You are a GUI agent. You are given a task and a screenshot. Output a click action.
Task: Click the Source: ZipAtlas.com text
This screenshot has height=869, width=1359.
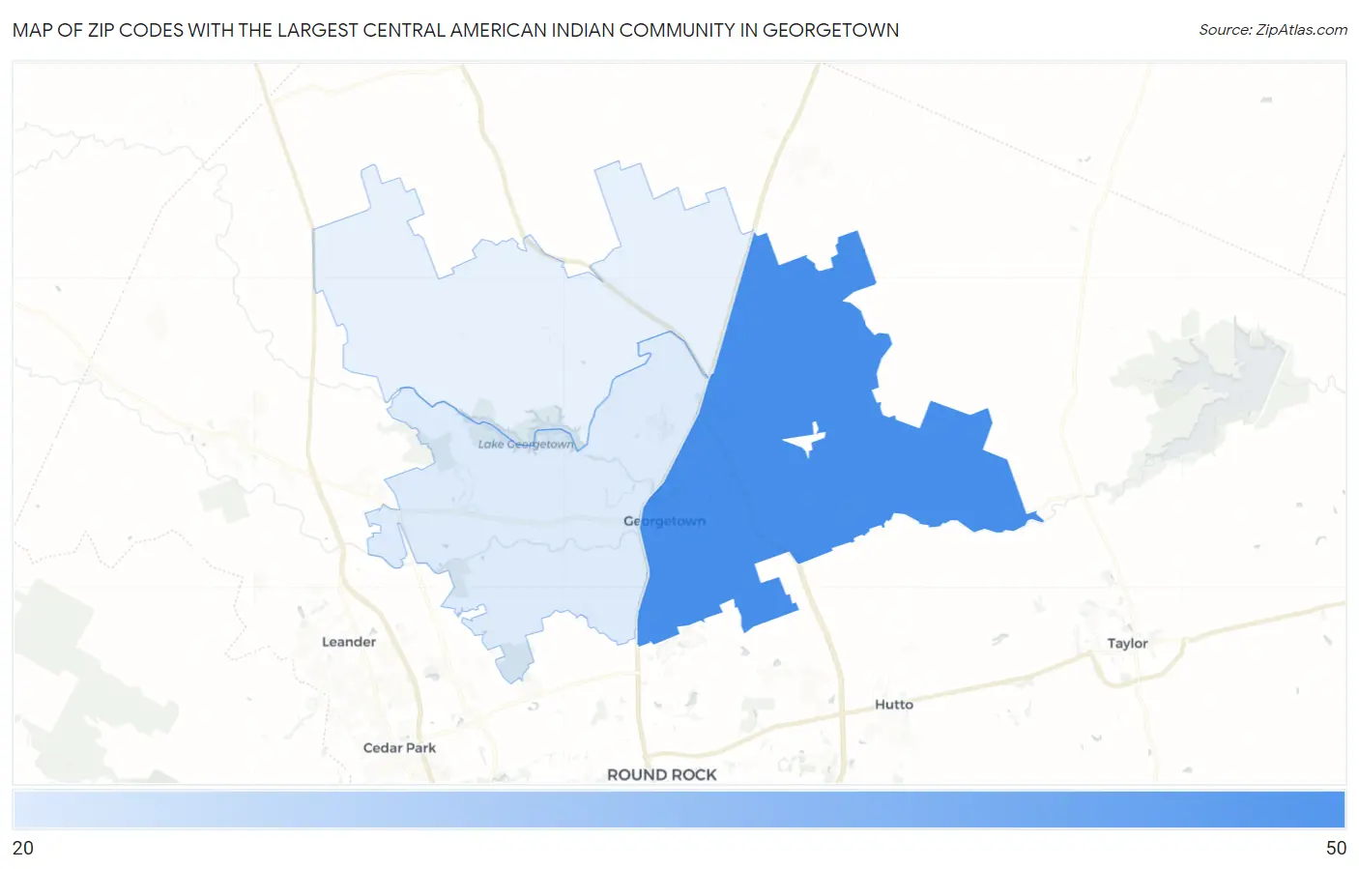1273,30
